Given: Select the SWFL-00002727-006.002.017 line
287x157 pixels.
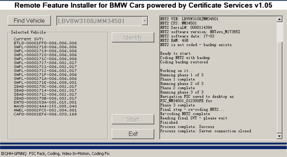Looking at the screenshot, I should coord(45,63).
